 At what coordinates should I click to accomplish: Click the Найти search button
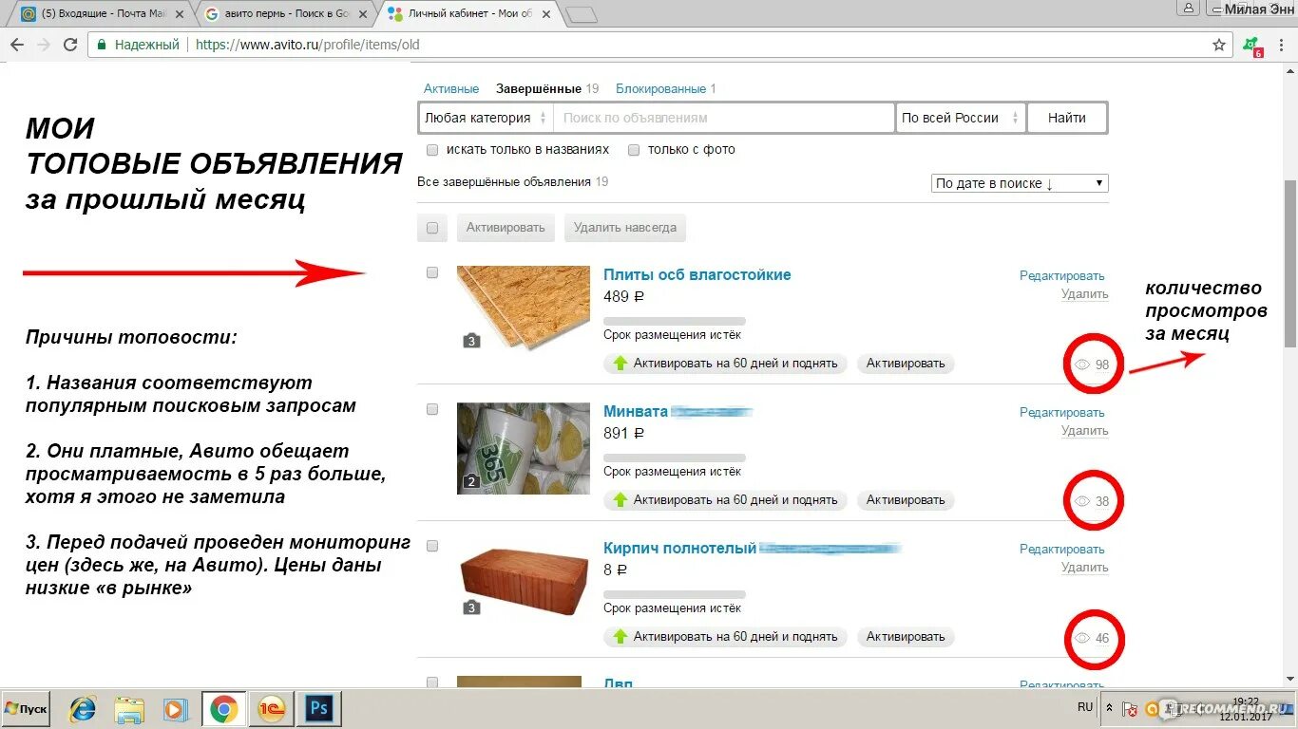1067,118
